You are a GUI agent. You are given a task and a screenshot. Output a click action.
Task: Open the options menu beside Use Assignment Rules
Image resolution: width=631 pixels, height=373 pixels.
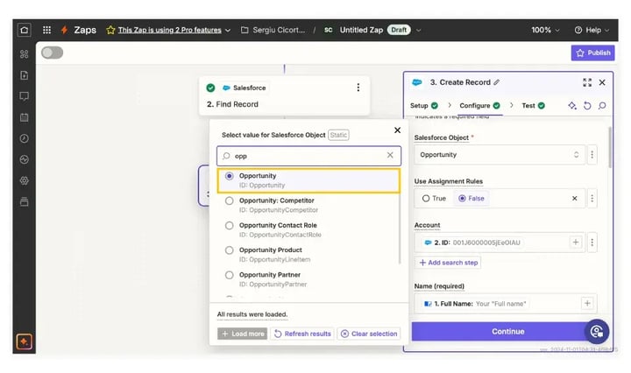[x=592, y=198]
